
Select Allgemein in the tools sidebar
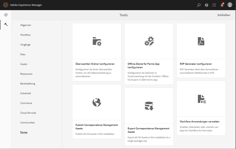point(26,25)
